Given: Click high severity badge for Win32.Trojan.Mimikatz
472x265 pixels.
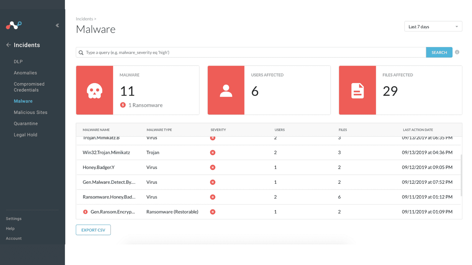Looking at the screenshot, I should (x=213, y=153).
